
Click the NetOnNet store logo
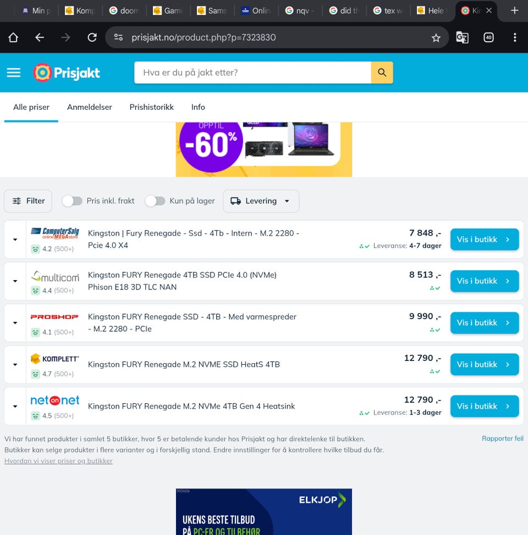click(x=54, y=400)
